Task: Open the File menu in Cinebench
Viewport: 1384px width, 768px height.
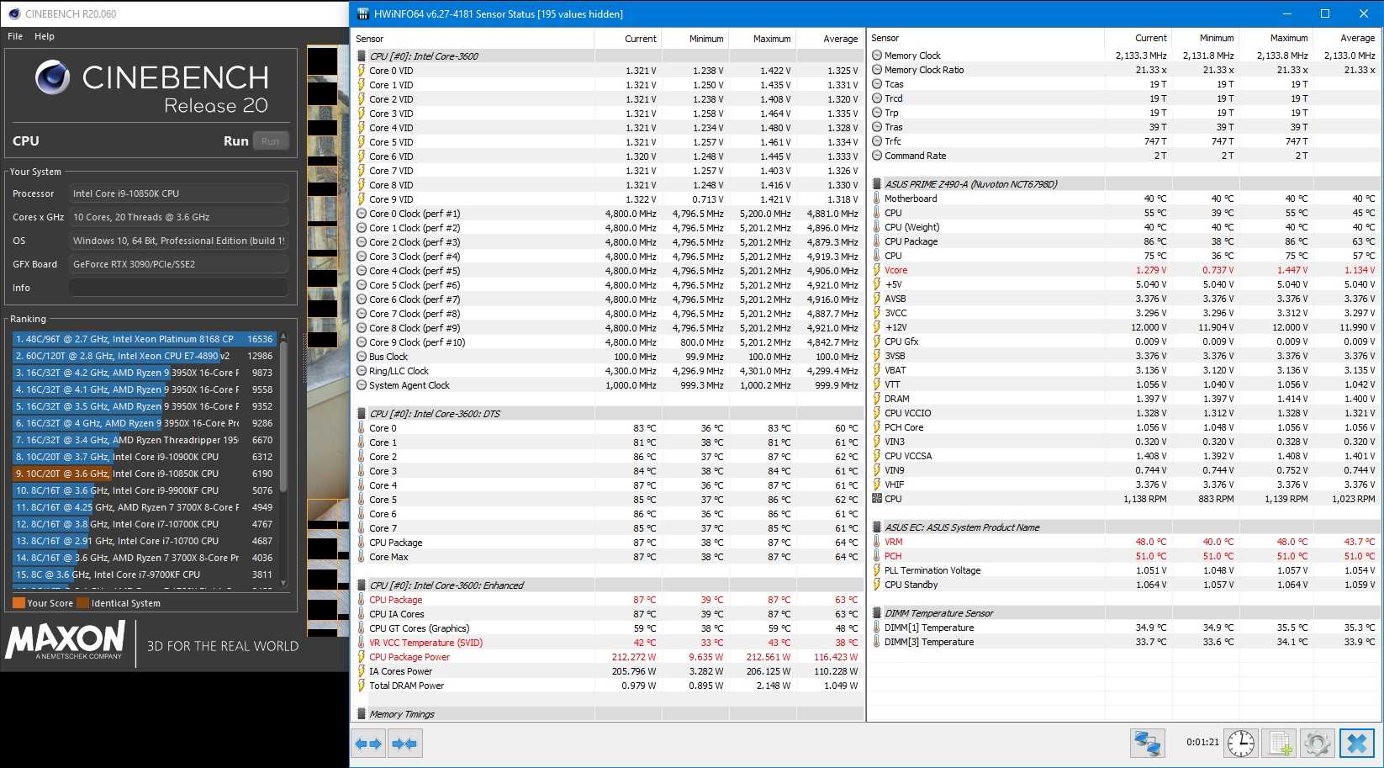Action: pos(15,36)
